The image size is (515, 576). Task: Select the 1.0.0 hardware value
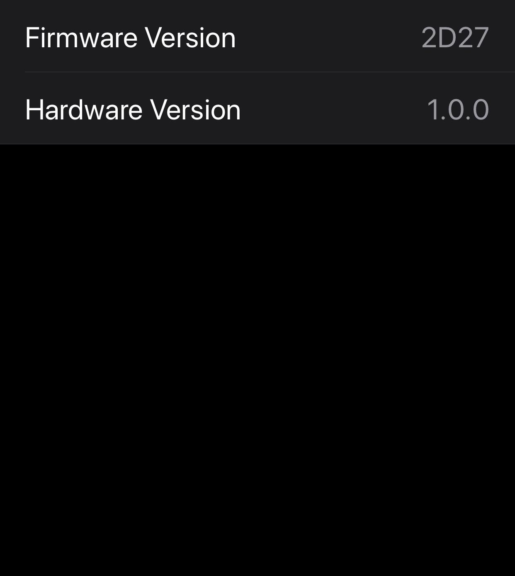point(458,110)
